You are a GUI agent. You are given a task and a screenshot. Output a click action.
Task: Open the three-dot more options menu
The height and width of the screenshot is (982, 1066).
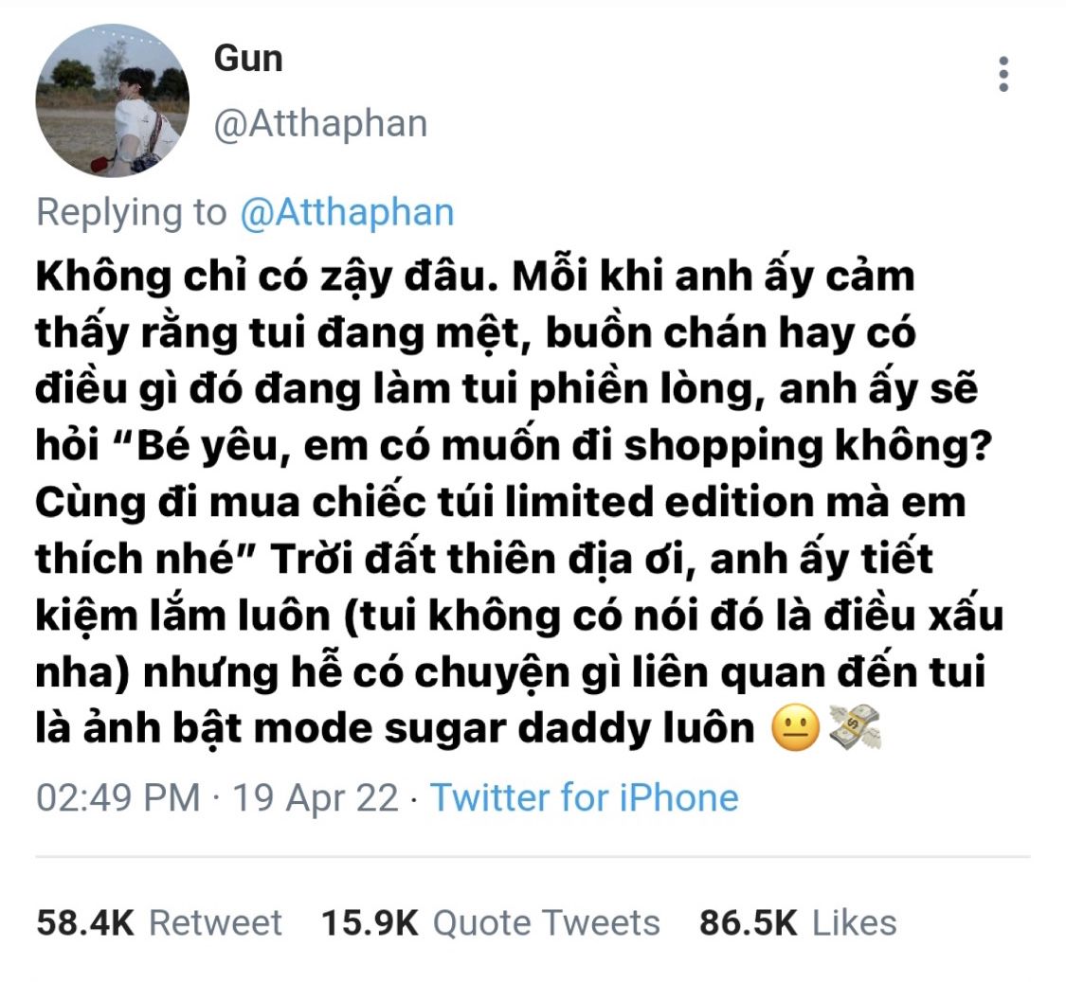[1003, 74]
